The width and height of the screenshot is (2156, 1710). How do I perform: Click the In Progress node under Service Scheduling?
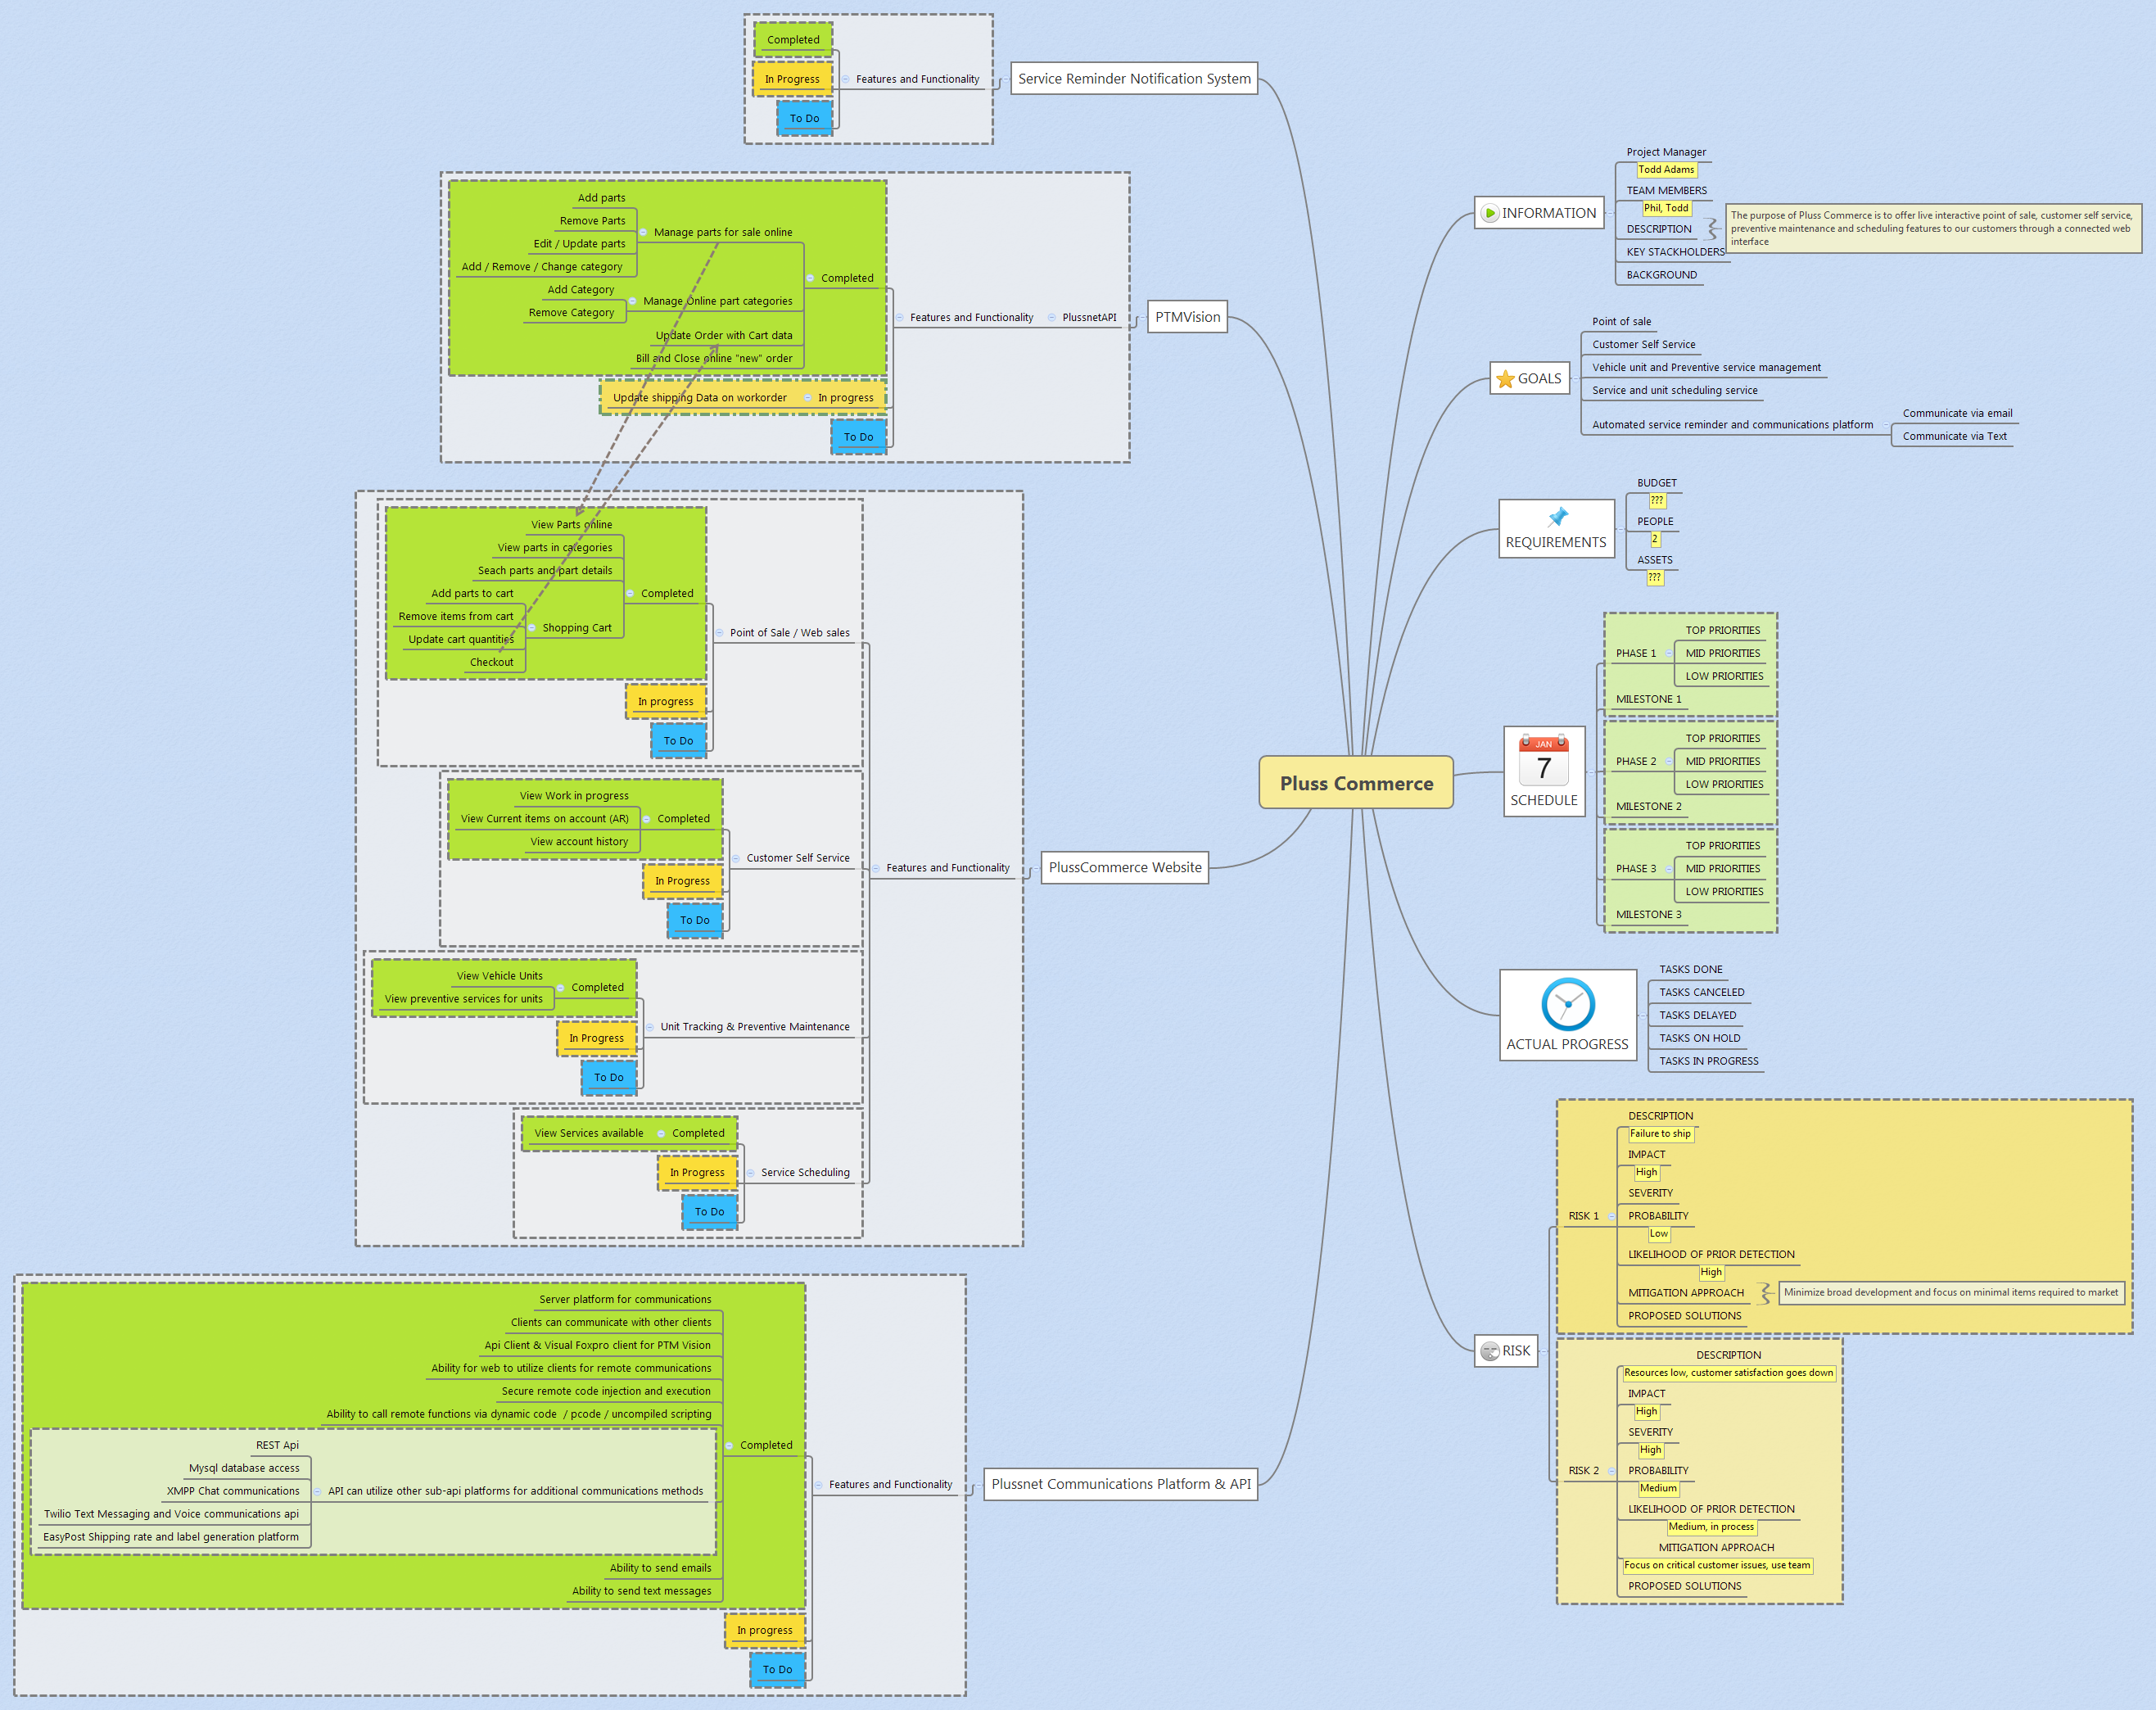(698, 1171)
